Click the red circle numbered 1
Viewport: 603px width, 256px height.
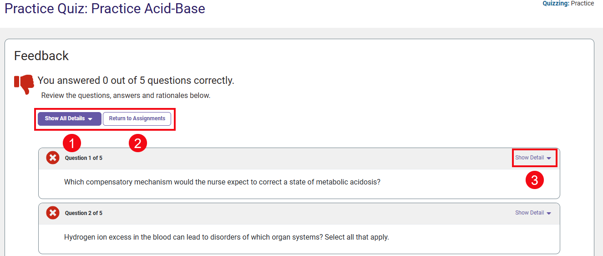[x=72, y=144]
